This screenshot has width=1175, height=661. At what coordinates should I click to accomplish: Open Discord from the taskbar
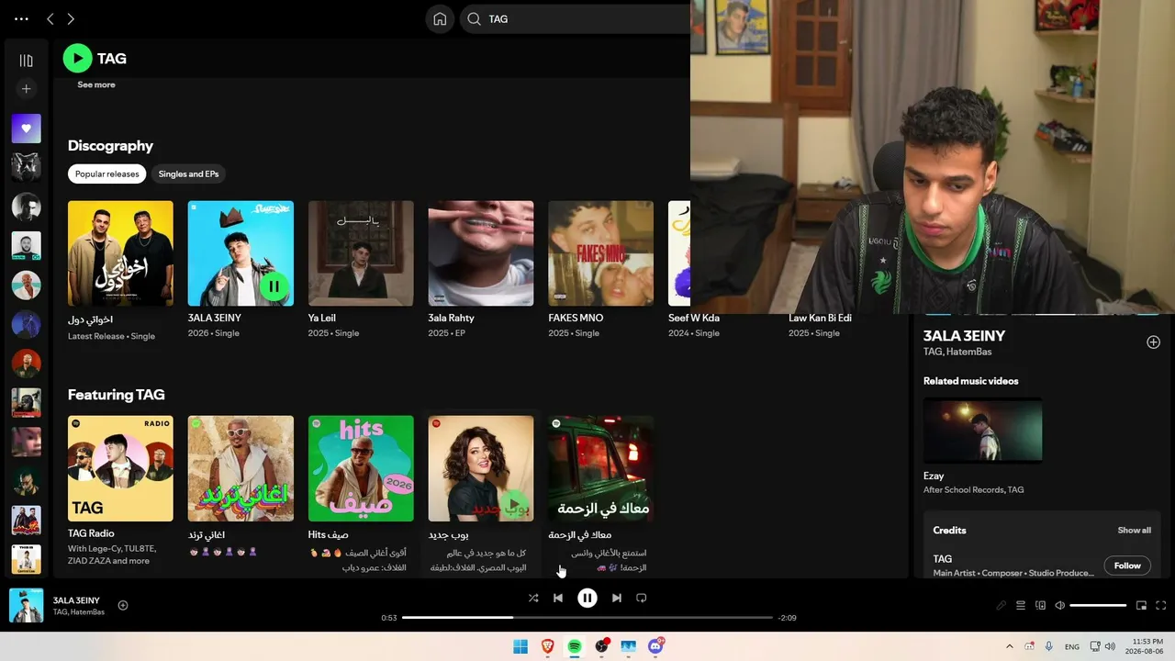coord(655,646)
